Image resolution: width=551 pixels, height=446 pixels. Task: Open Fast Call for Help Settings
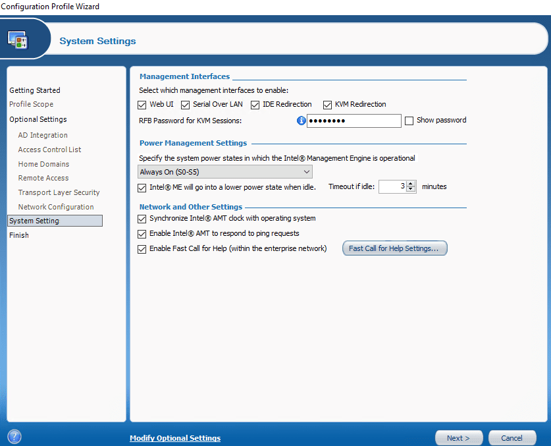[x=394, y=248]
